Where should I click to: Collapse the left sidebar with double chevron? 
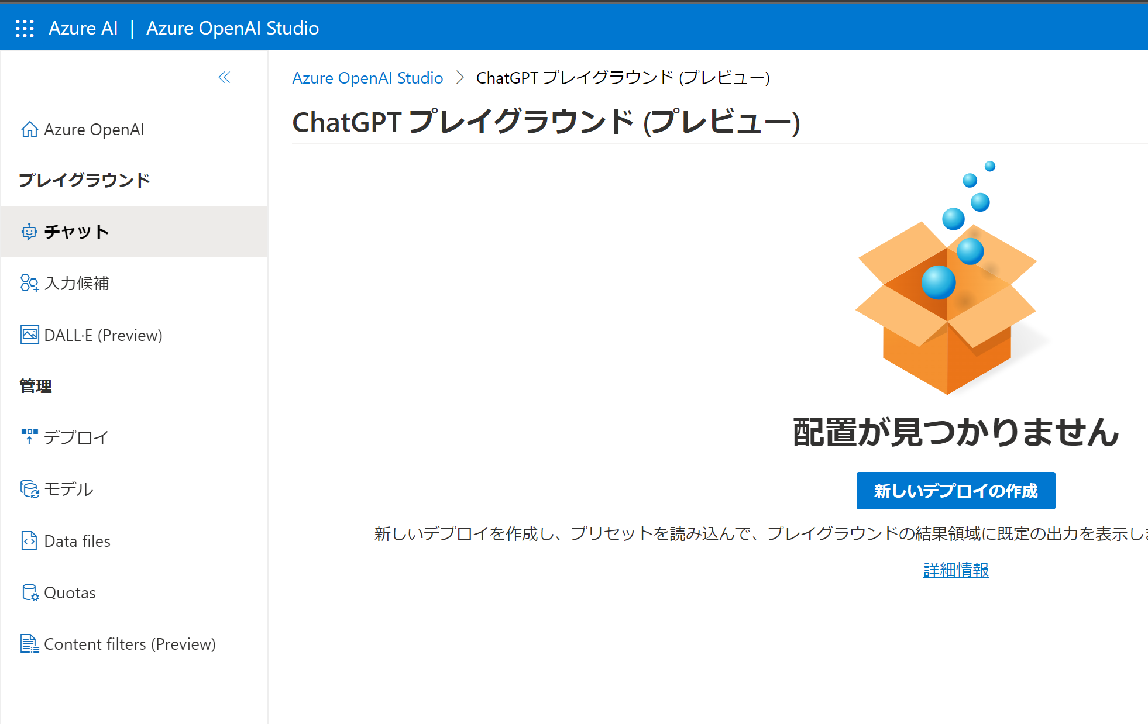coord(224,77)
